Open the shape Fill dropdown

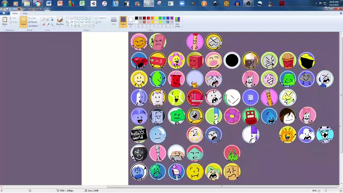pyautogui.click(x=99, y=22)
